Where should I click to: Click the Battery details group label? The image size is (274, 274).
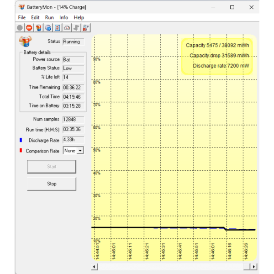(x=37, y=52)
